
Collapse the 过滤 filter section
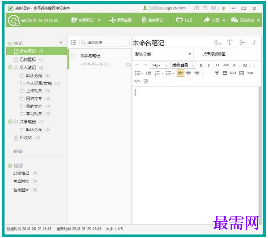pos(10,166)
